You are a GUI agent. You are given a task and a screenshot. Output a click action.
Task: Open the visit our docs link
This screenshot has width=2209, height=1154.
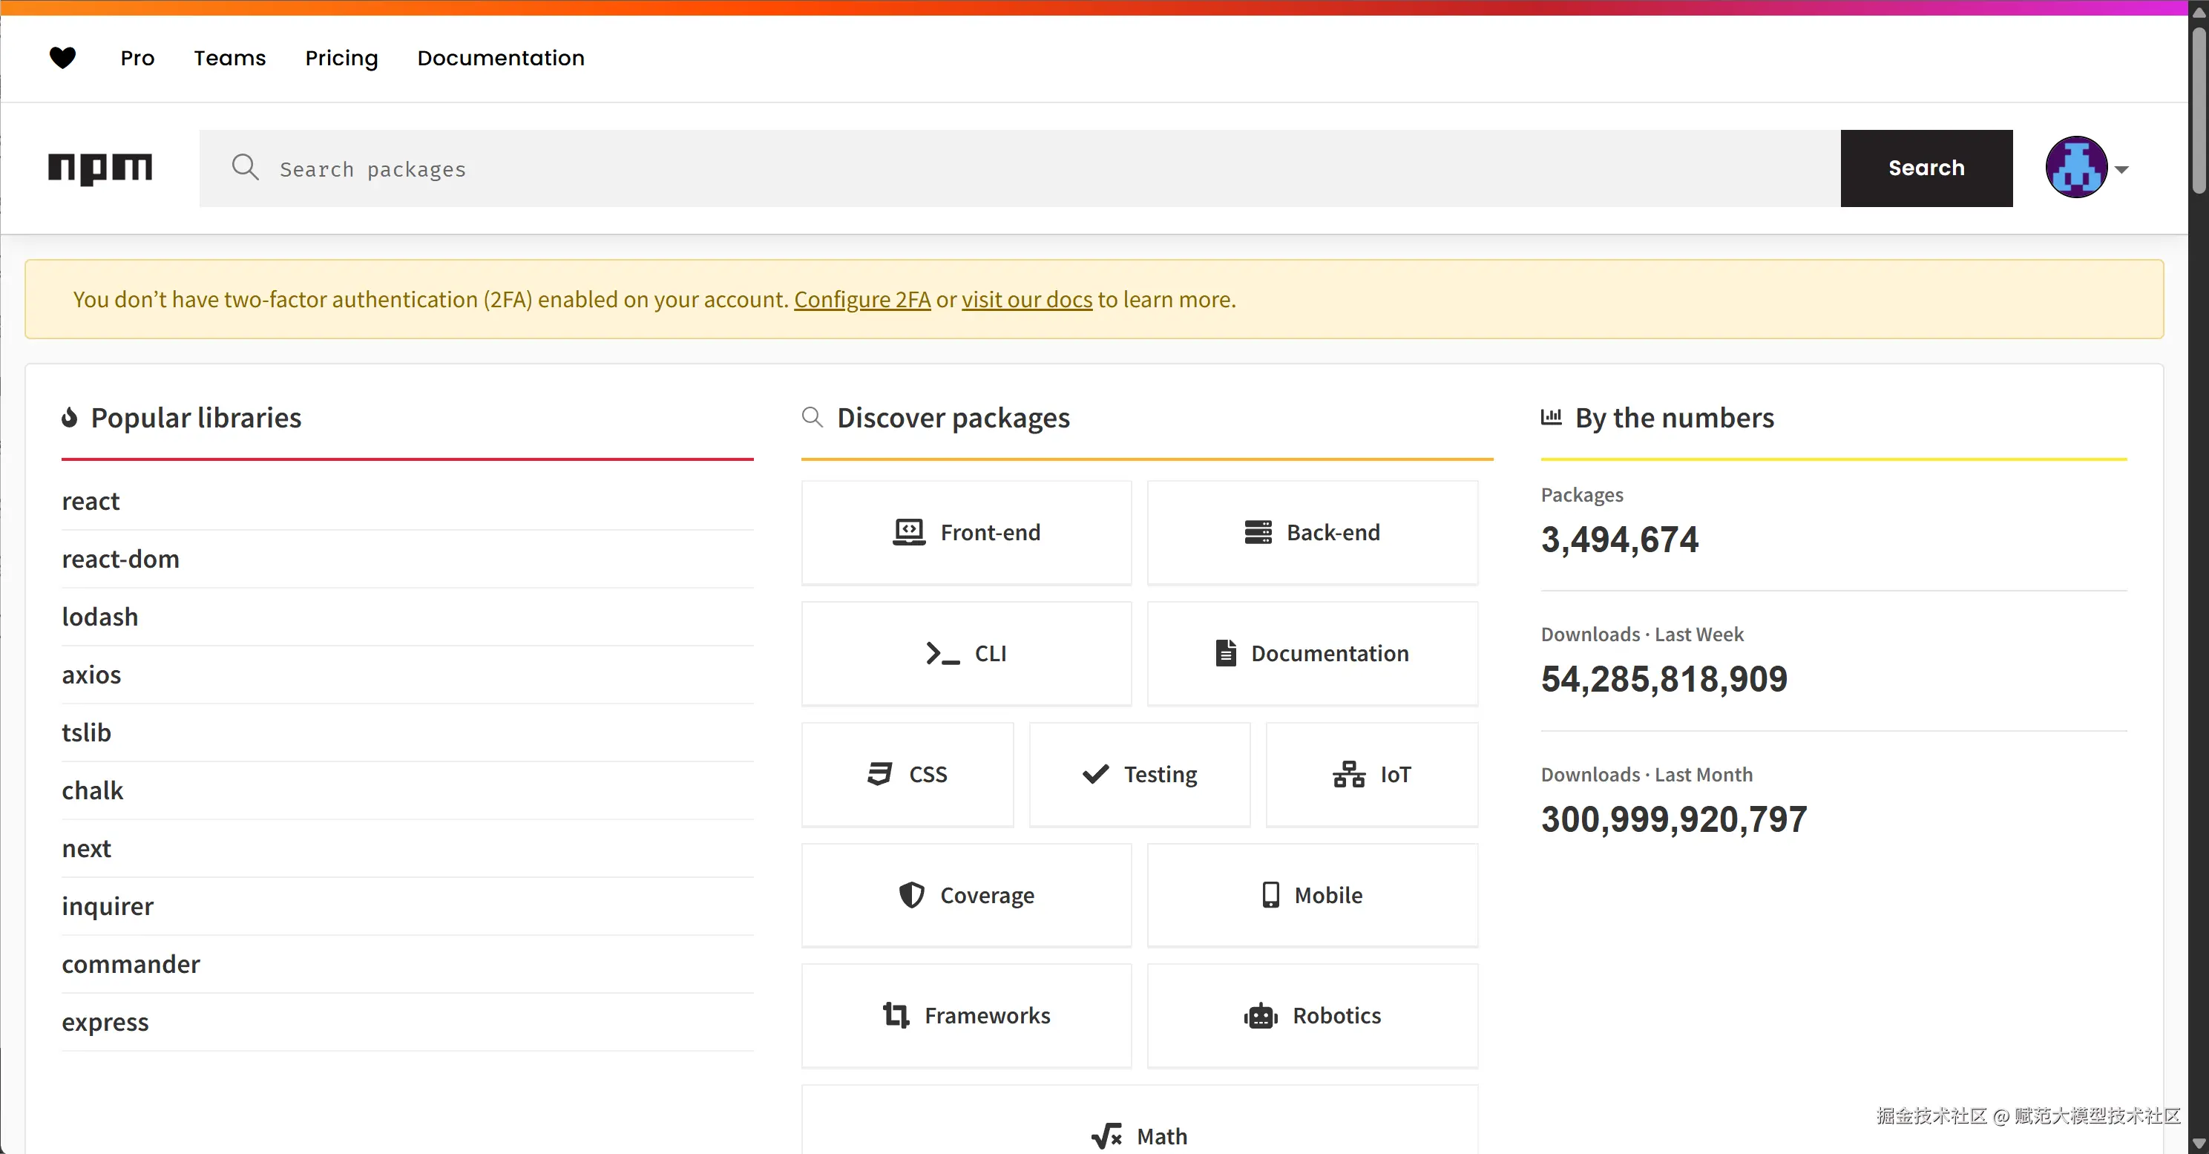click(1026, 299)
